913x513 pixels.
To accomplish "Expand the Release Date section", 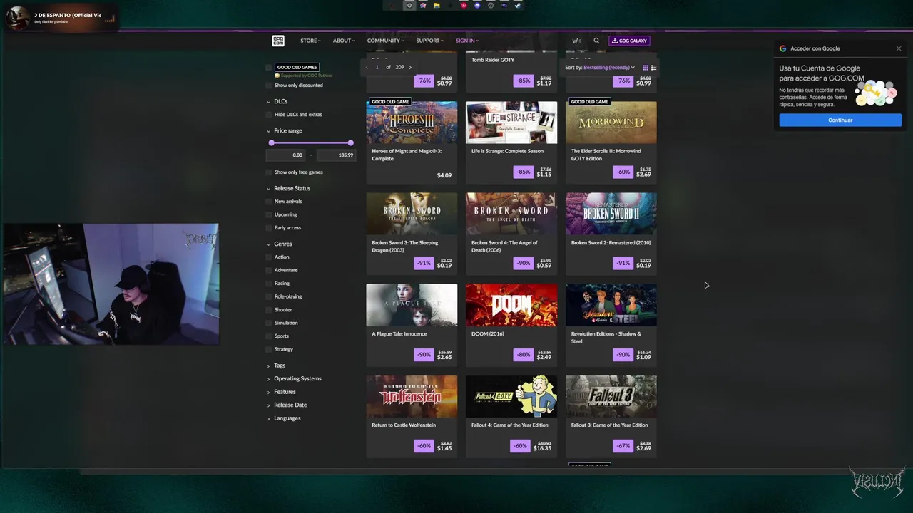I will point(287,405).
